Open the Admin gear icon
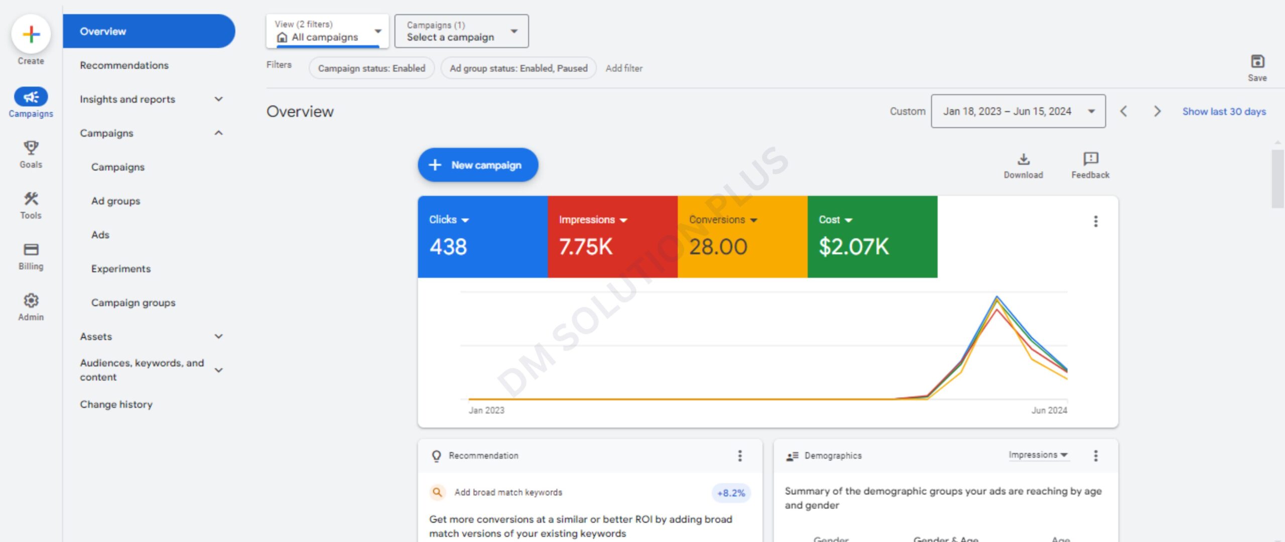Viewport: 1285px width, 542px height. pyautogui.click(x=31, y=301)
